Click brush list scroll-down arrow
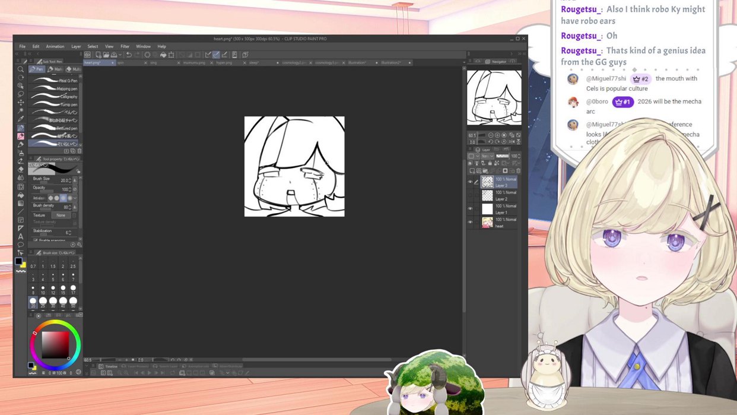The image size is (737, 415). [80, 144]
